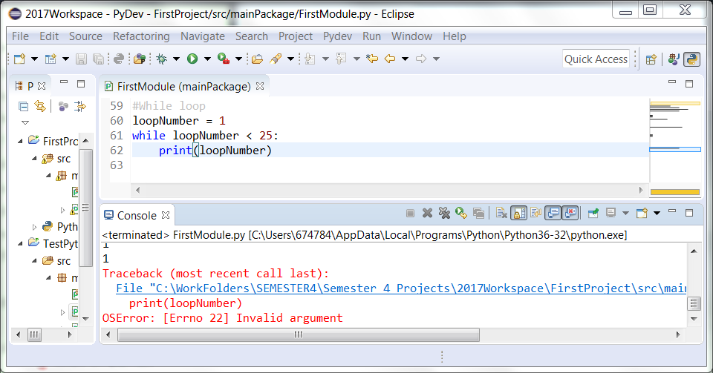The height and width of the screenshot is (373, 713).
Task: Click the New wizard icon in toolbar
Action: pos(19,59)
